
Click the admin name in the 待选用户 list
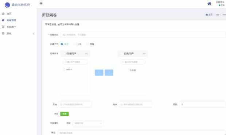[x=69, y=70]
